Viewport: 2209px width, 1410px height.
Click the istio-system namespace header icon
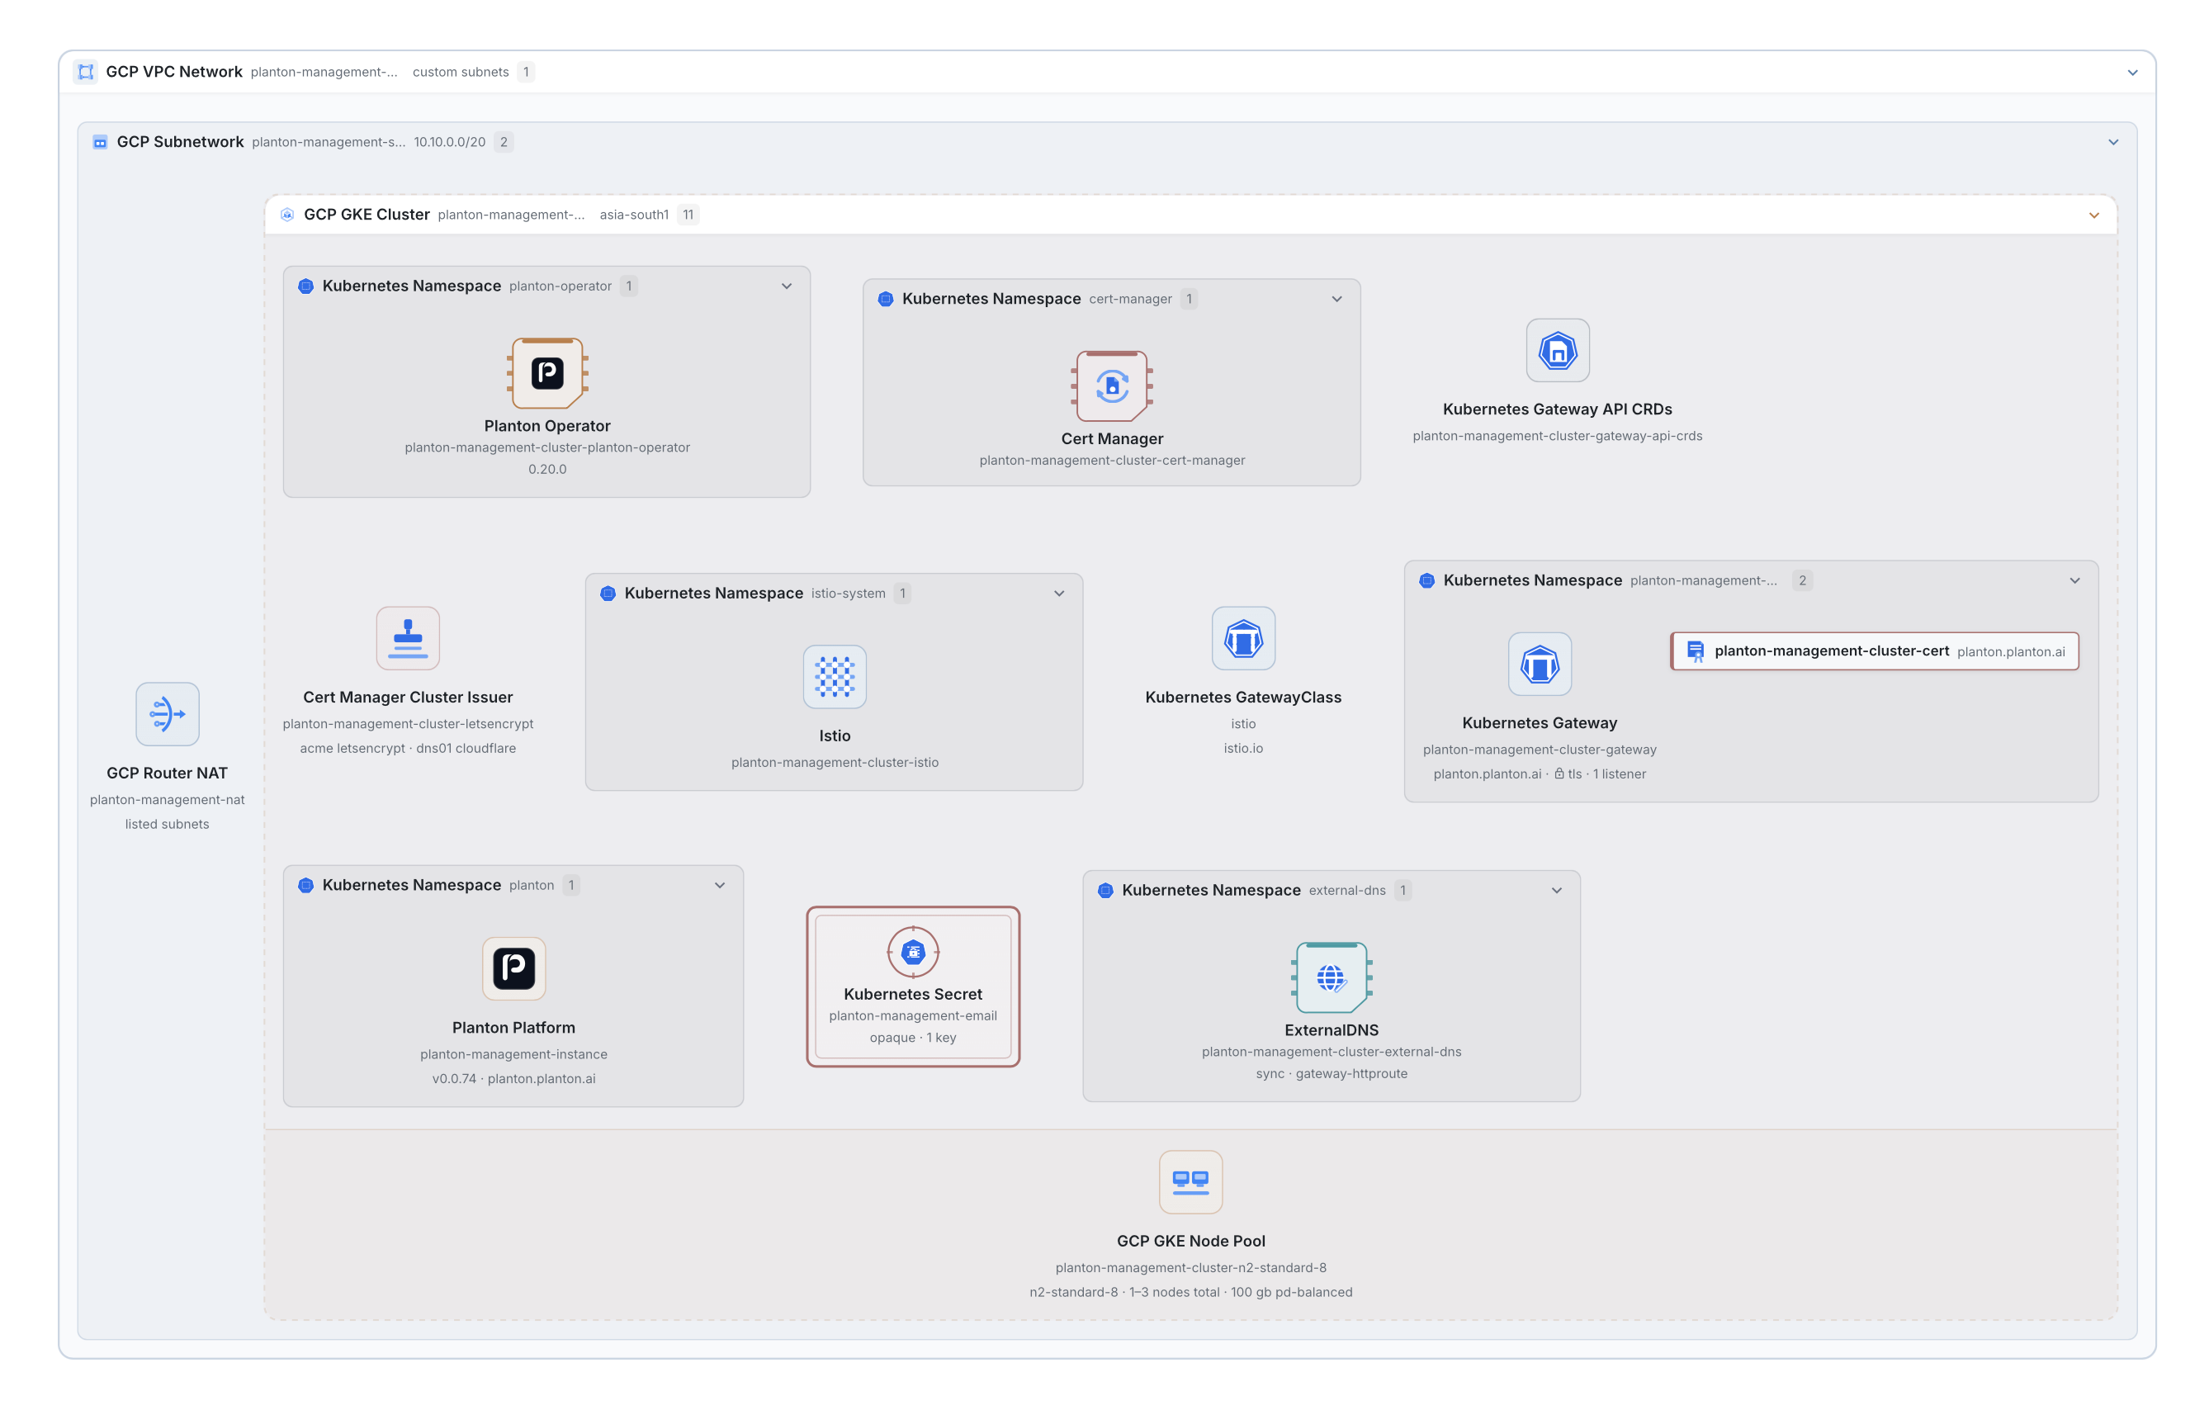pyautogui.click(x=608, y=594)
